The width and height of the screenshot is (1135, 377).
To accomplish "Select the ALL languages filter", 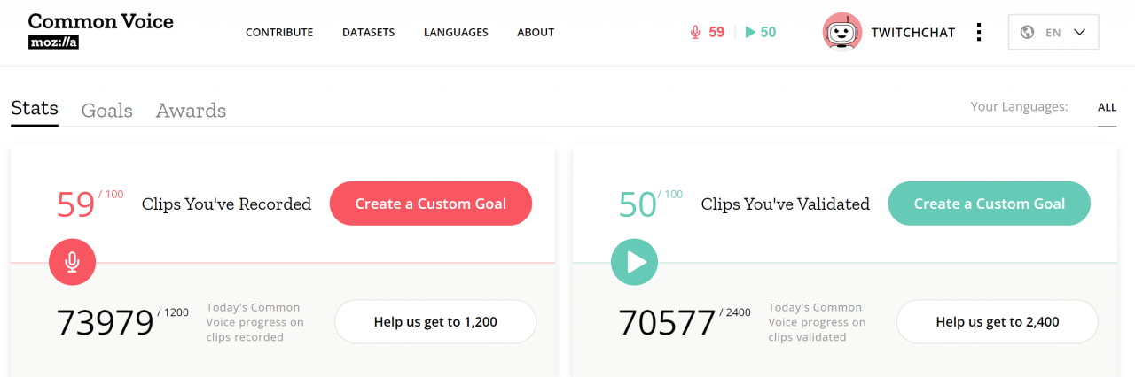I will coord(1108,107).
